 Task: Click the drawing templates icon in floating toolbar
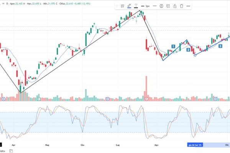123,6
